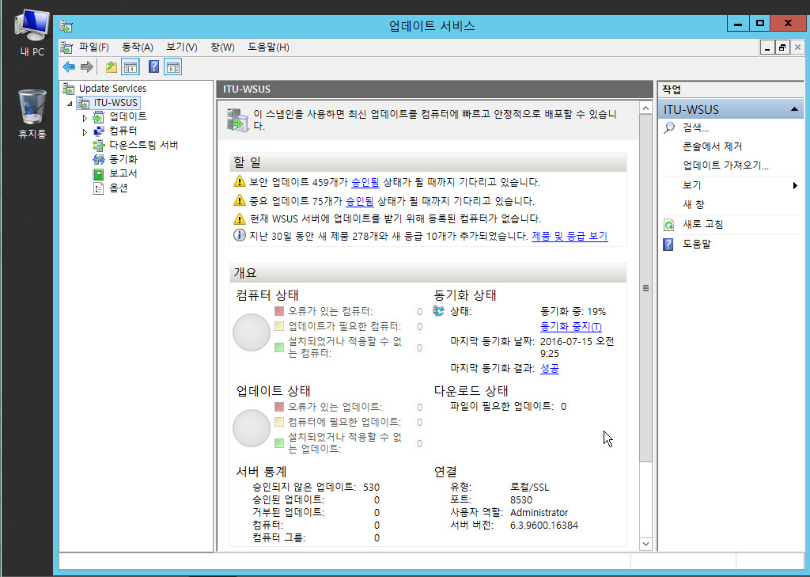Select 동기화 node in the tree

pyautogui.click(x=123, y=159)
